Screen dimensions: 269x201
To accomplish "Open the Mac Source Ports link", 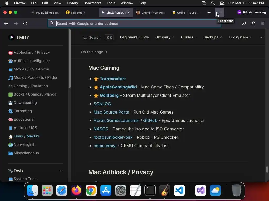I will click(111, 112).
